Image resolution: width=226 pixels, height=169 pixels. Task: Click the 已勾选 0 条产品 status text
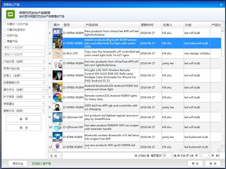click(41, 163)
